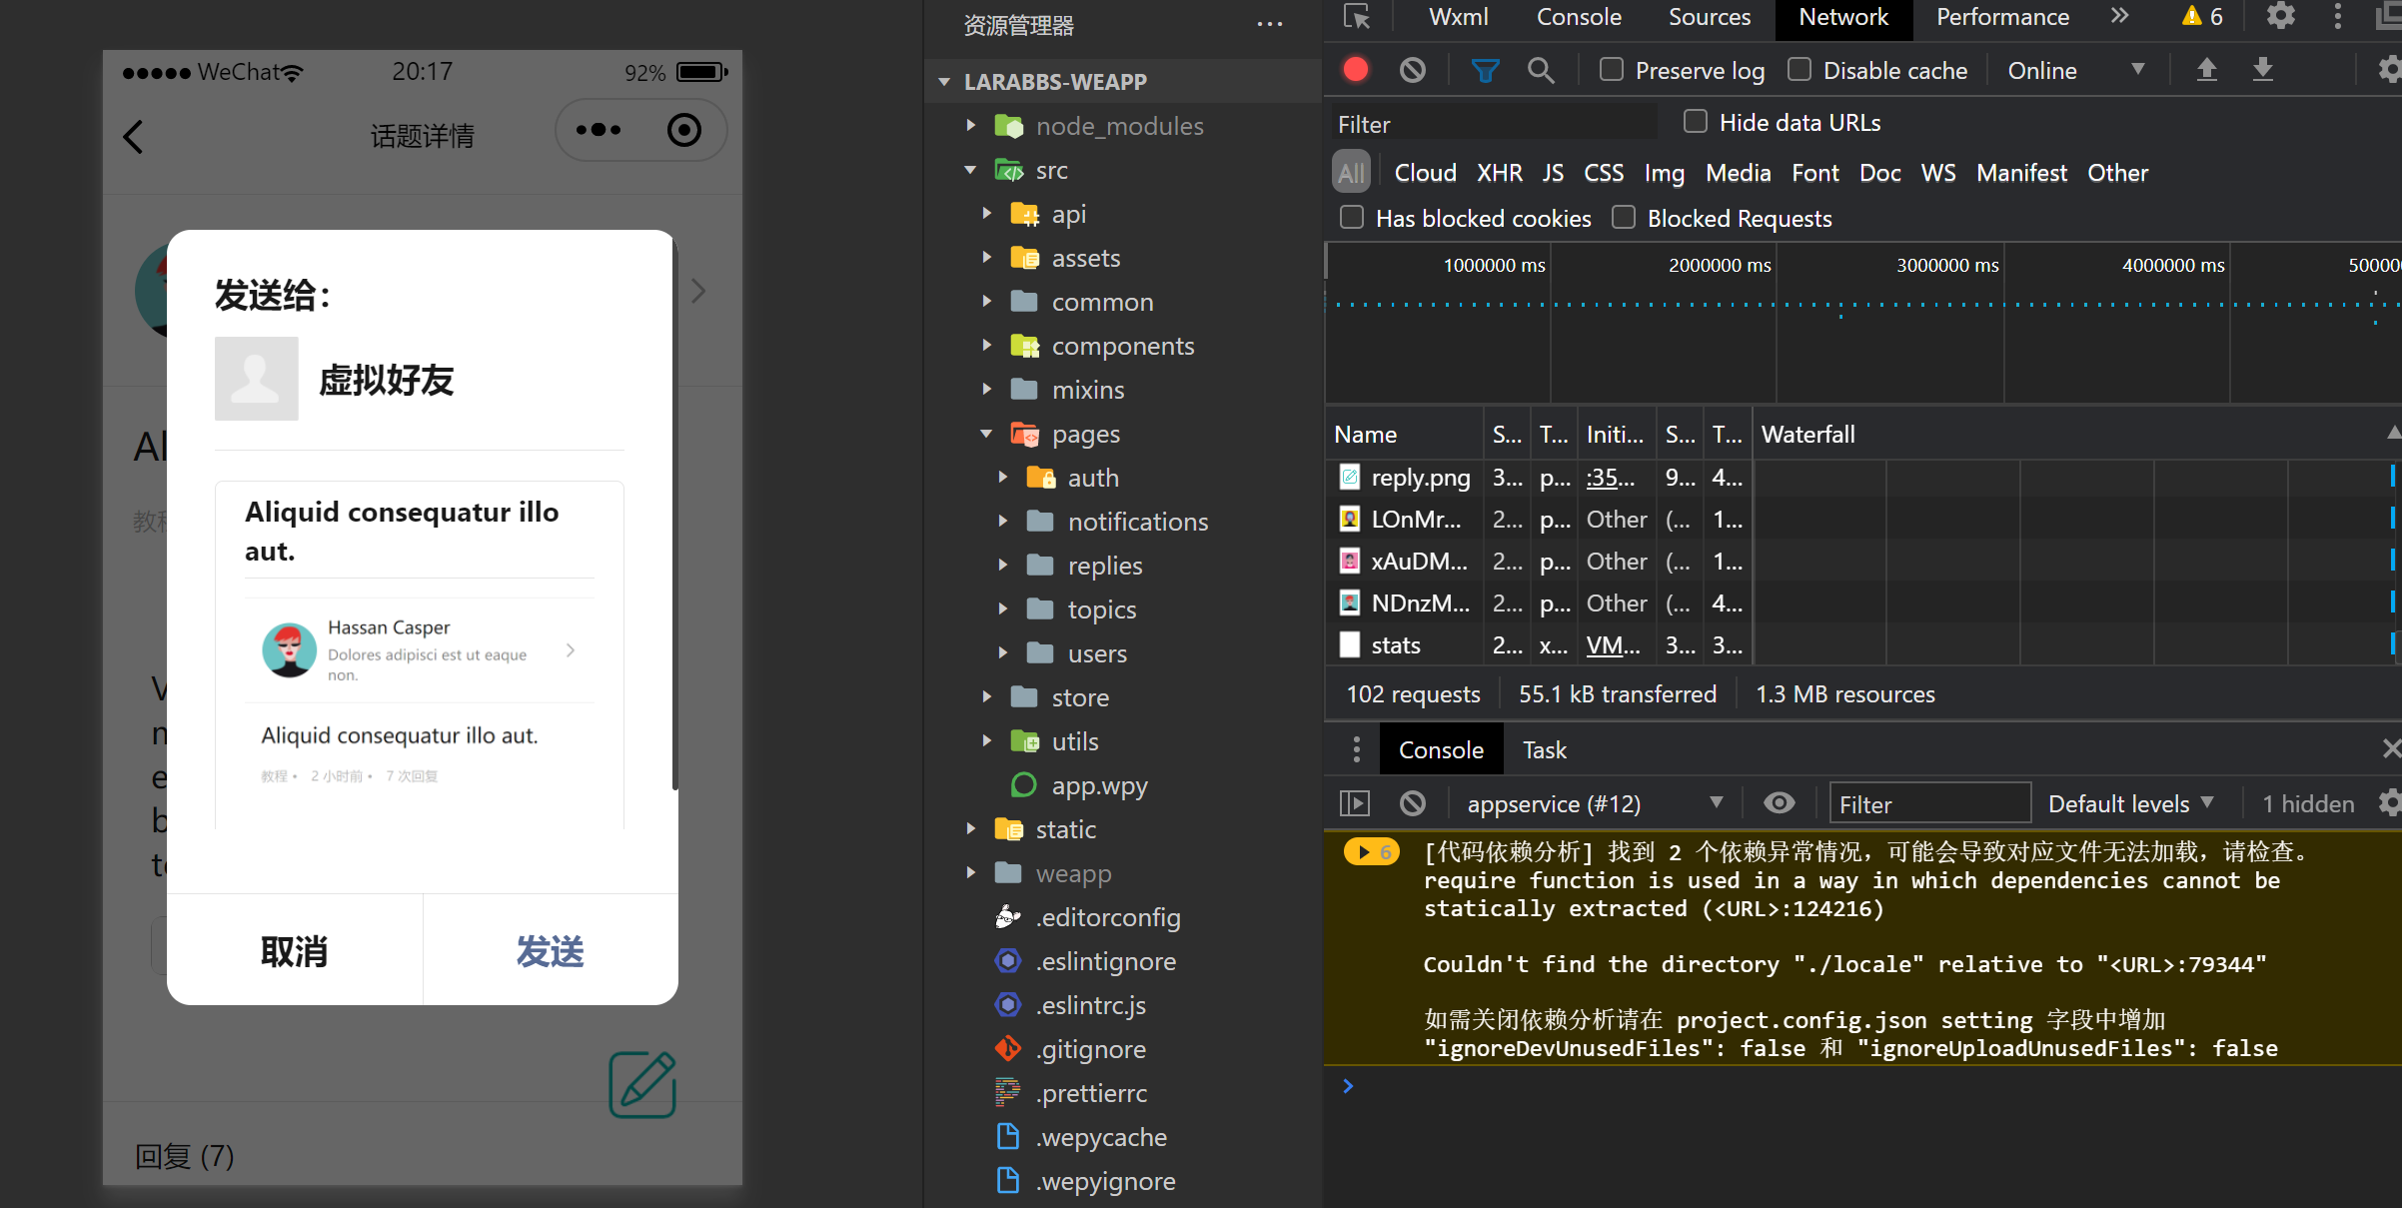
Task: Toggle console sidebar panel icon
Action: (1355, 803)
